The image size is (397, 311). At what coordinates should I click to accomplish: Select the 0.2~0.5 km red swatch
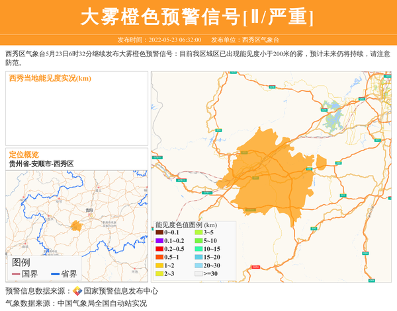click(x=159, y=249)
